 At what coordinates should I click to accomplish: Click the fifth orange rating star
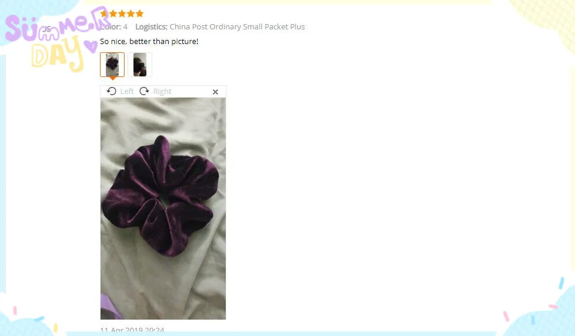[139, 14]
